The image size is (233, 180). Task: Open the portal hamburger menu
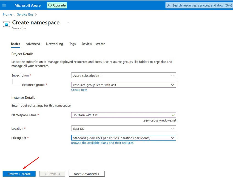coord(4,5)
